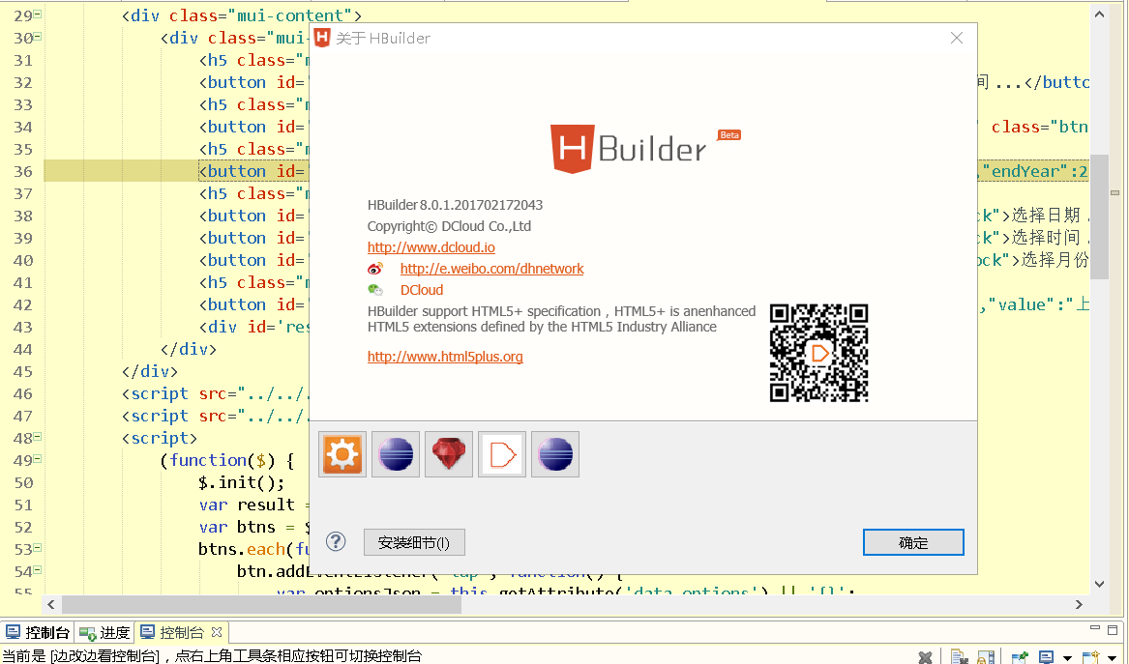Image resolution: width=1129 pixels, height=664 pixels.
Task: Click the Eclipse sphere icon right of DCloud logo
Action: pos(555,454)
